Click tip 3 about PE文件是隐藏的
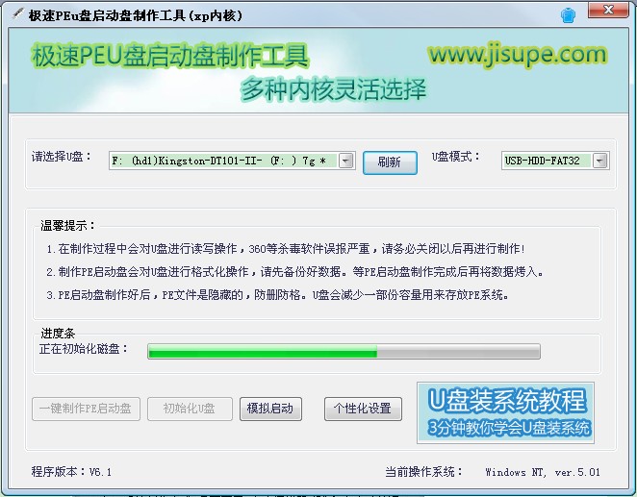 pyautogui.click(x=277, y=295)
